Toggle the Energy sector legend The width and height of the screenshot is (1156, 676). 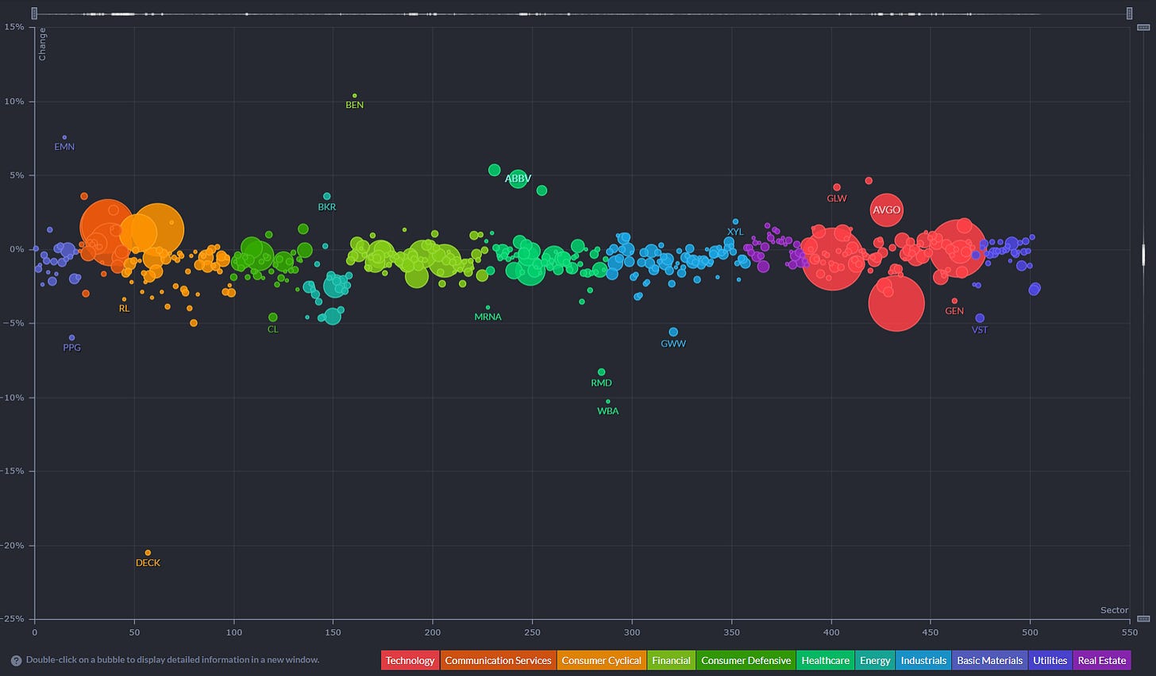(x=875, y=660)
